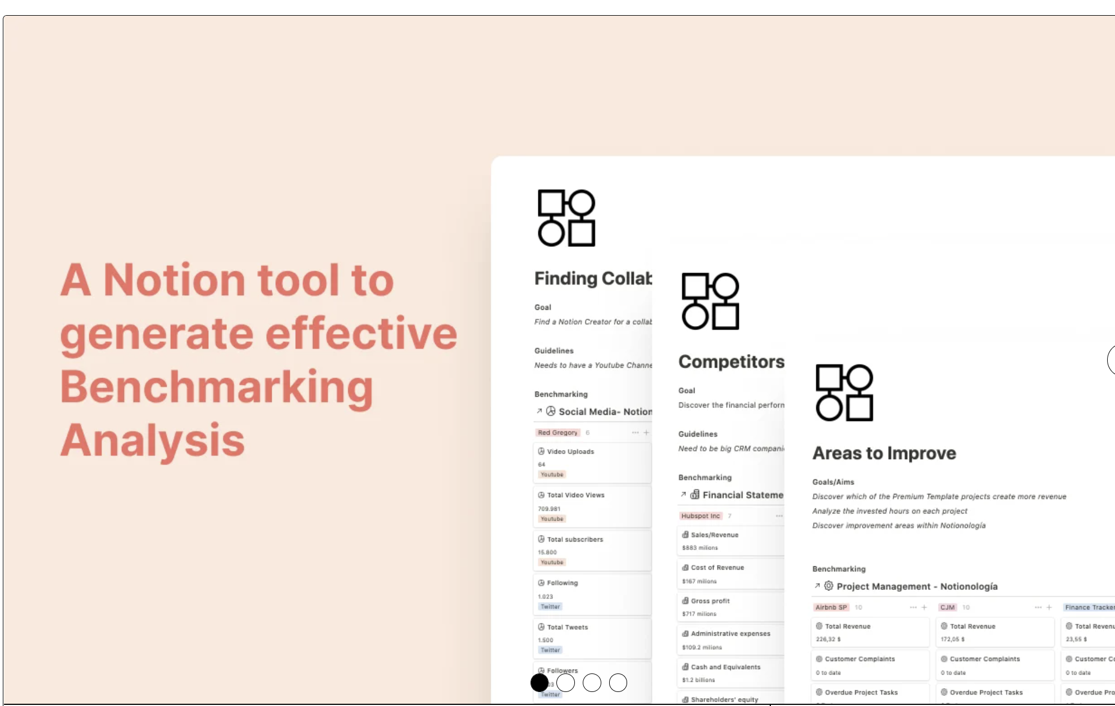Select the Hubspot Inc group tag
Image resolution: width=1115 pixels, height=706 pixels.
coord(701,516)
